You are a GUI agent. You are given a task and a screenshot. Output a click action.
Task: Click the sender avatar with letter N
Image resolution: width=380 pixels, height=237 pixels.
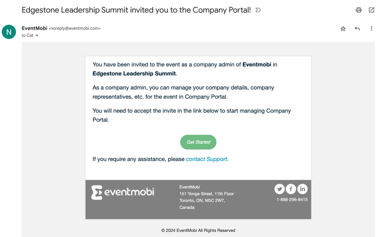[x=9, y=32]
